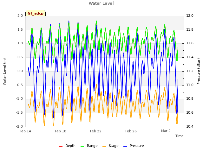
Task: Click the 0.0 left axis tick label
Action: pos(20,71)
